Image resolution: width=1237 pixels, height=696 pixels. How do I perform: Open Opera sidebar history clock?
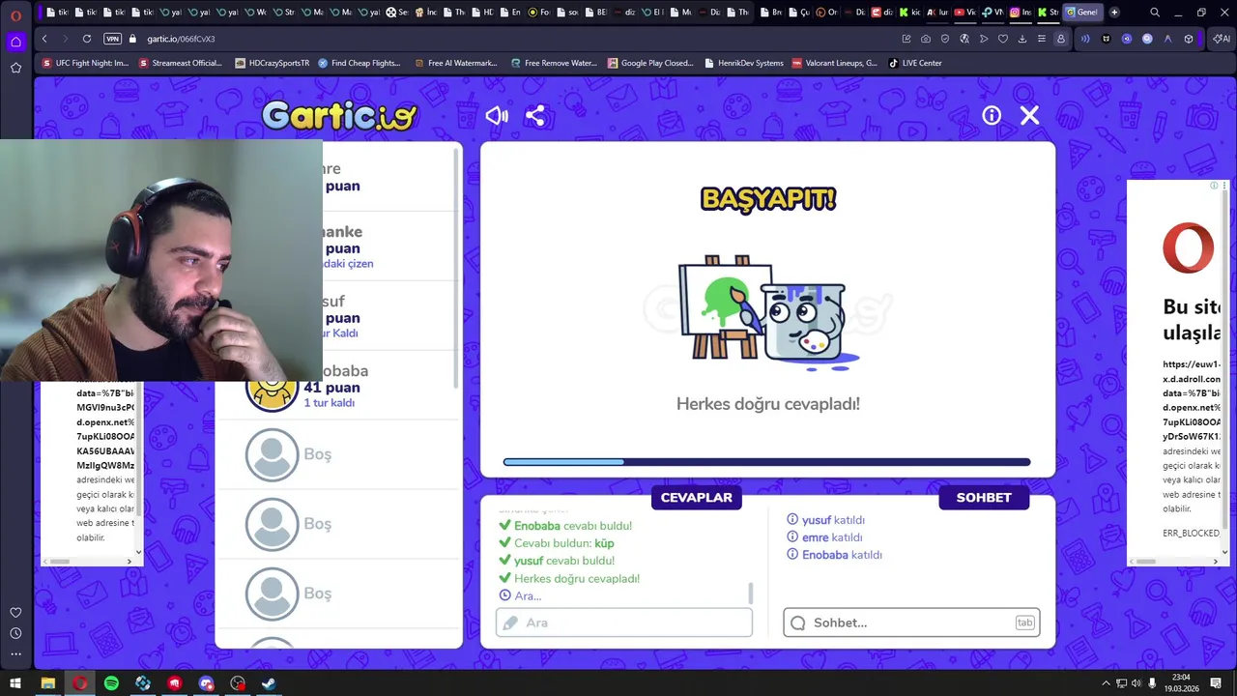point(15,633)
